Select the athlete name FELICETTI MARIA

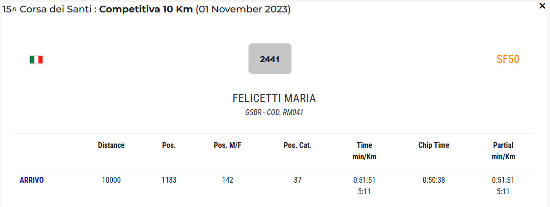click(x=274, y=98)
